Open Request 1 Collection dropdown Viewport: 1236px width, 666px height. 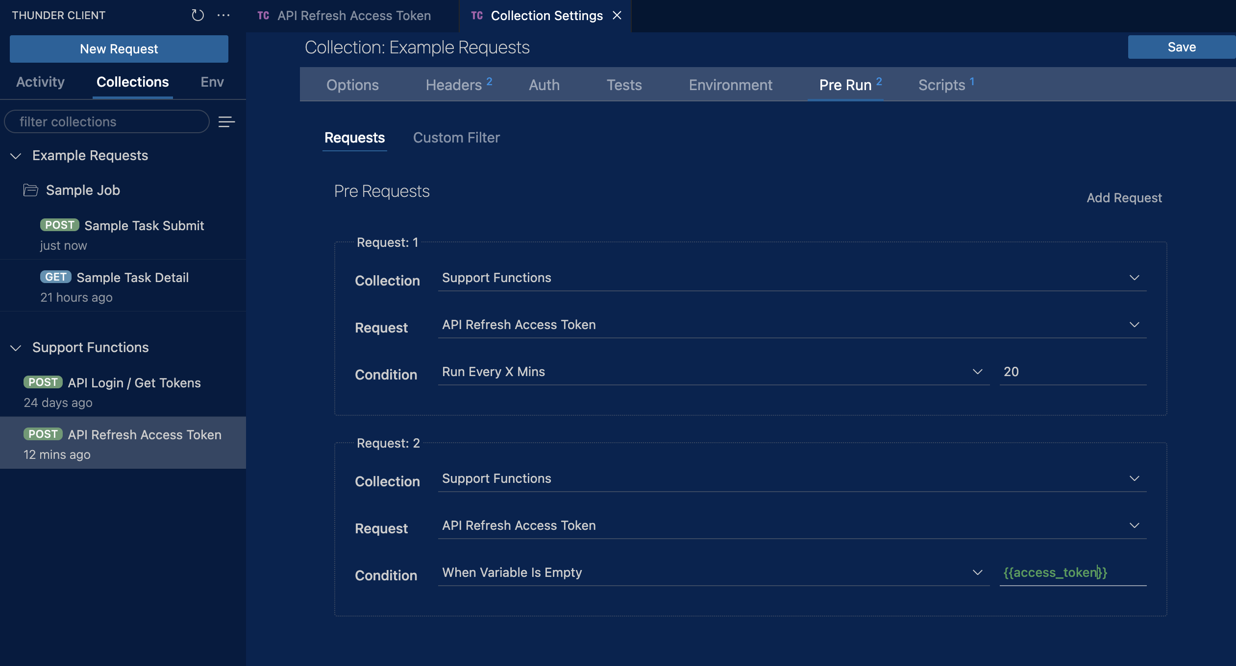coord(791,278)
